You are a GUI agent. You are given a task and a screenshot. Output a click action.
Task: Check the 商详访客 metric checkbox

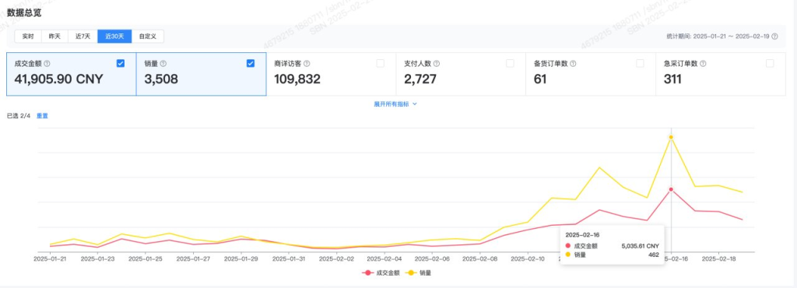[380, 64]
